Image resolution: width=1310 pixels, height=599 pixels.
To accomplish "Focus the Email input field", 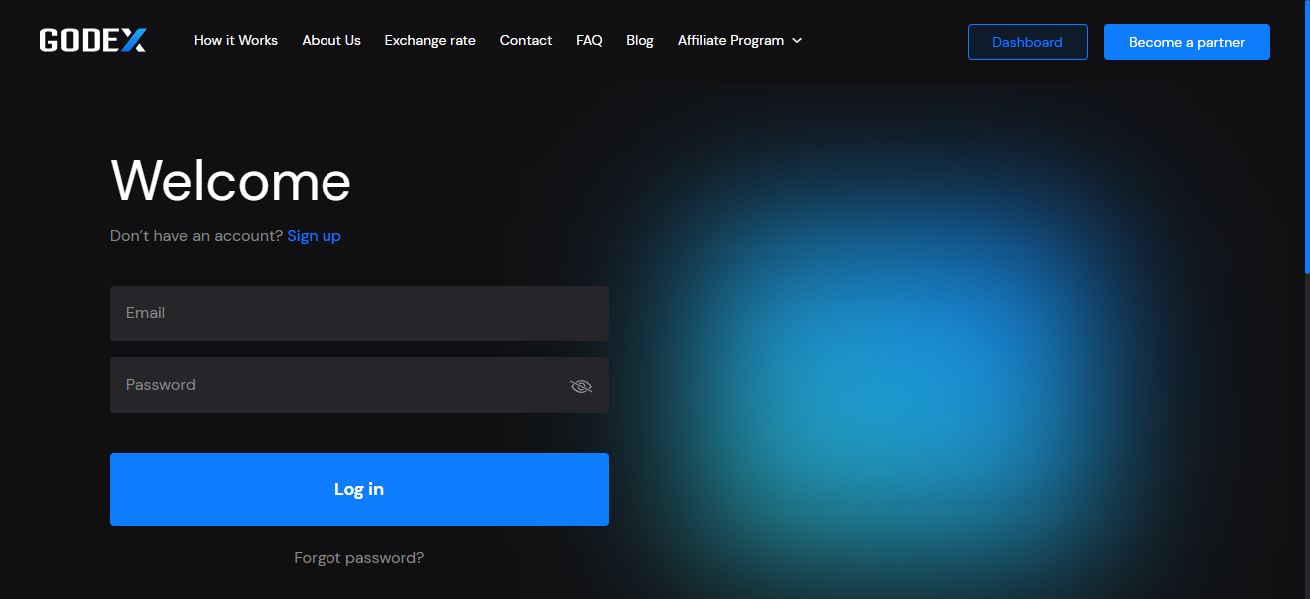I will 358,313.
